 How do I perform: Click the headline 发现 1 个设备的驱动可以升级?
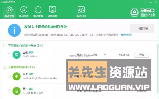pyautogui.click(x=46, y=27)
